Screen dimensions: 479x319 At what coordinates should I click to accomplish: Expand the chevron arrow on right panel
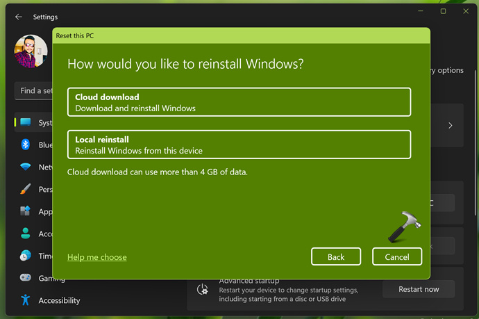coord(450,126)
